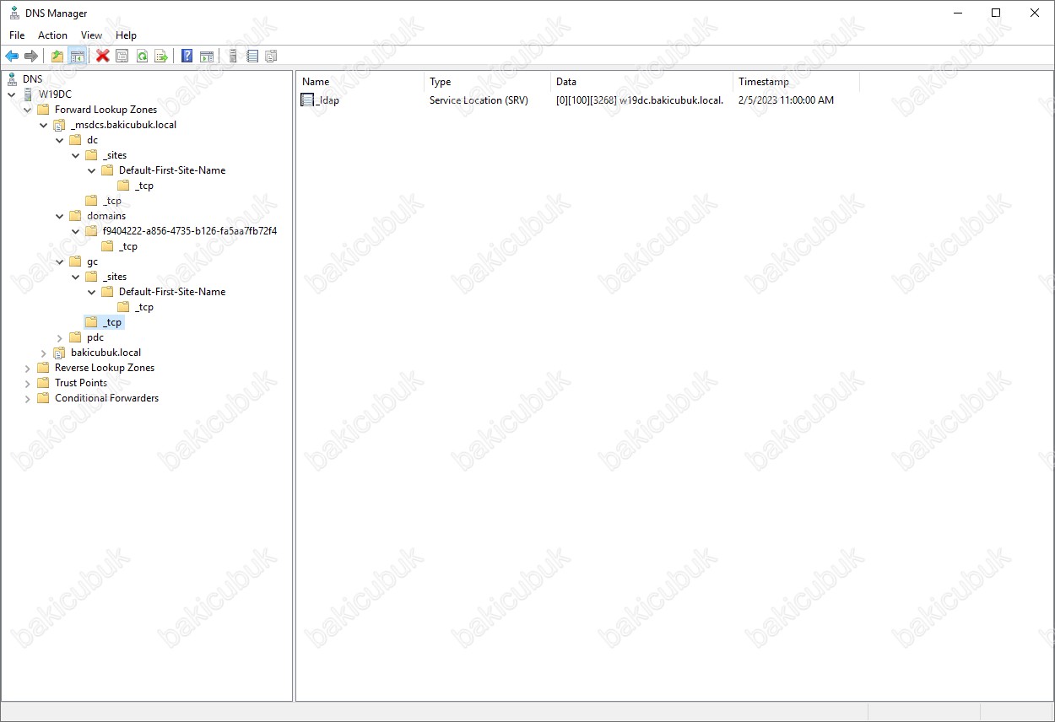
Task: Open the Action menu
Action: click(x=52, y=35)
